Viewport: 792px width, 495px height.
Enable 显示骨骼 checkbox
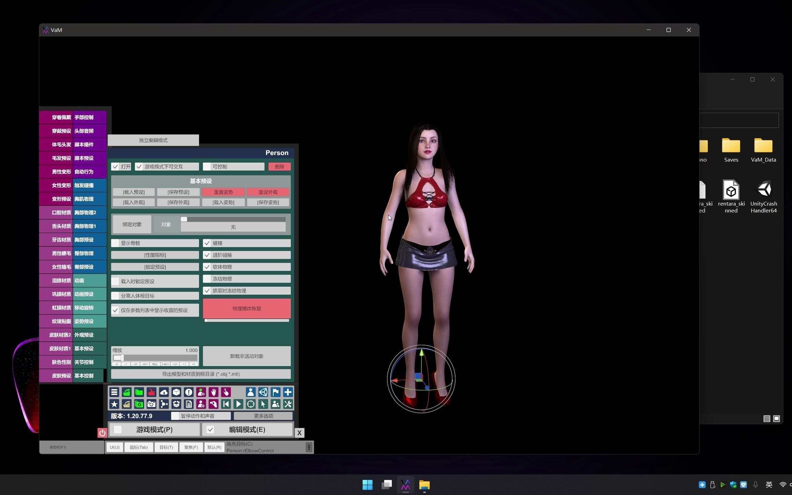coord(115,243)
